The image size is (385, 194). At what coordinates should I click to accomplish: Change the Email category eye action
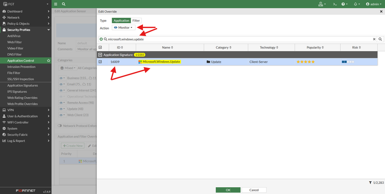coord(62,84)
